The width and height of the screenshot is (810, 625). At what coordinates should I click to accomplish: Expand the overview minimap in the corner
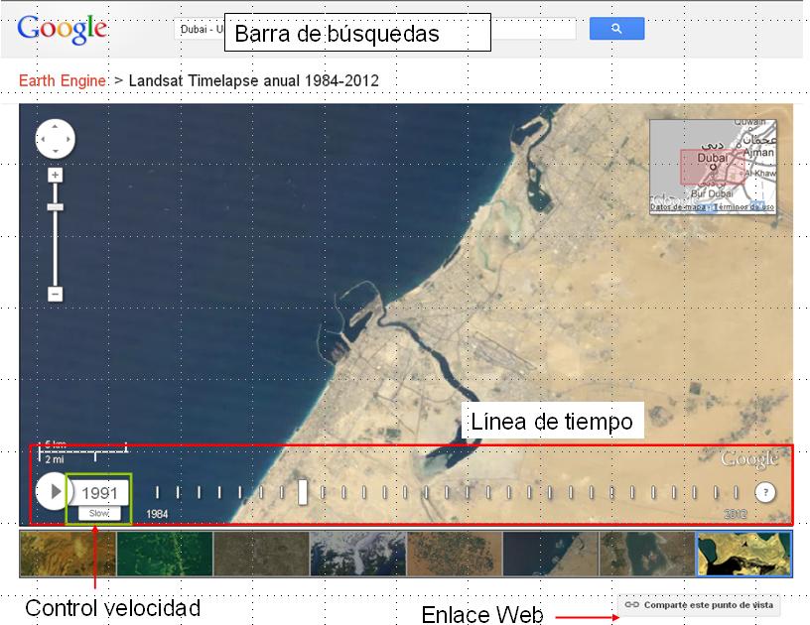point(715,164)
